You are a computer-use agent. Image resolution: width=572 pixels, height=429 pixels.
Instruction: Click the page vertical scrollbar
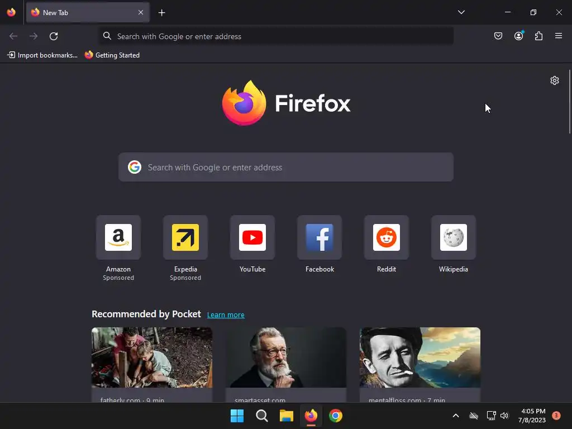tap(569, 102)
